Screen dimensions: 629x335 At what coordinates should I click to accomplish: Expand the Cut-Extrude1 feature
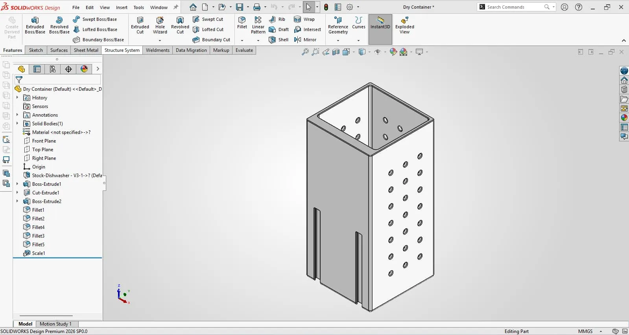[x=17, y=193]
